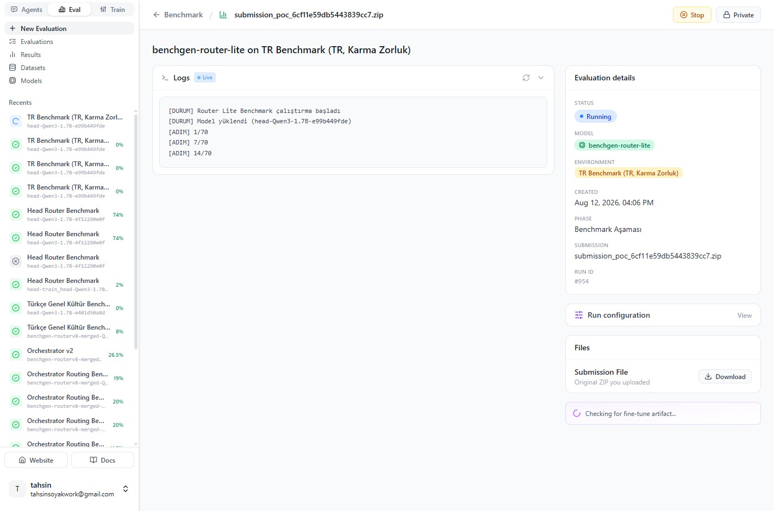Open the Website link

coord(36,460)
